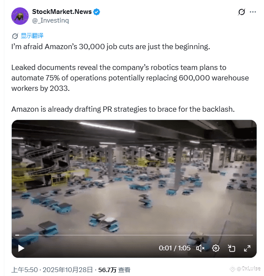Play the warehouse robots video
Image resolution: width=264 pixels, height=276 pixels.
point(21,248)
